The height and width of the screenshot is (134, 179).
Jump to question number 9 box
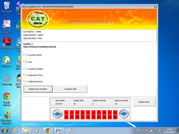tap(110, 112)
